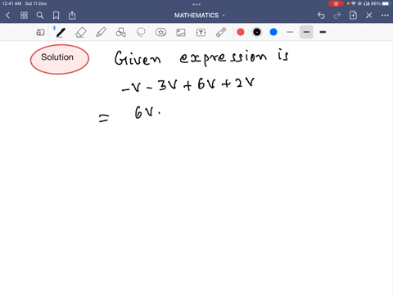Select the Text box tool
The image size is (393, 295).
click(201, 33)
